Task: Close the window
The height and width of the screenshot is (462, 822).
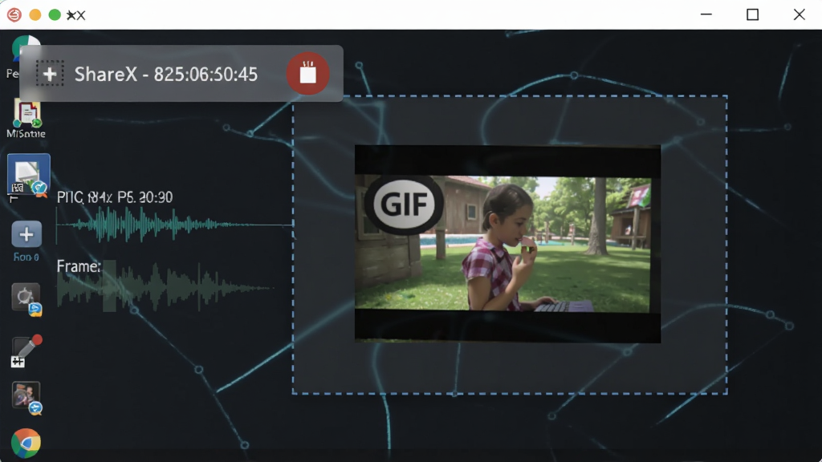Action: 799,14
